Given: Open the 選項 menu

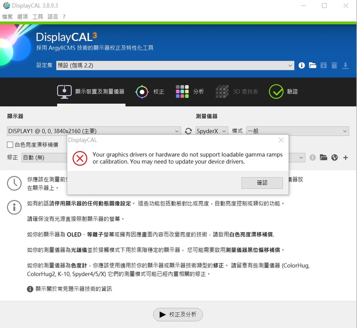Looking at the screenshot, I should 22,17.
